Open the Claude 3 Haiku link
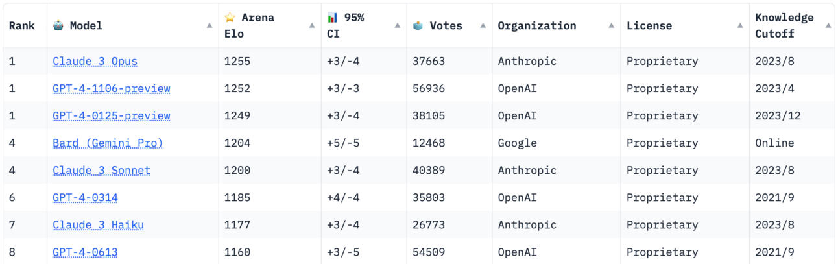 click(x=98, y=225)
